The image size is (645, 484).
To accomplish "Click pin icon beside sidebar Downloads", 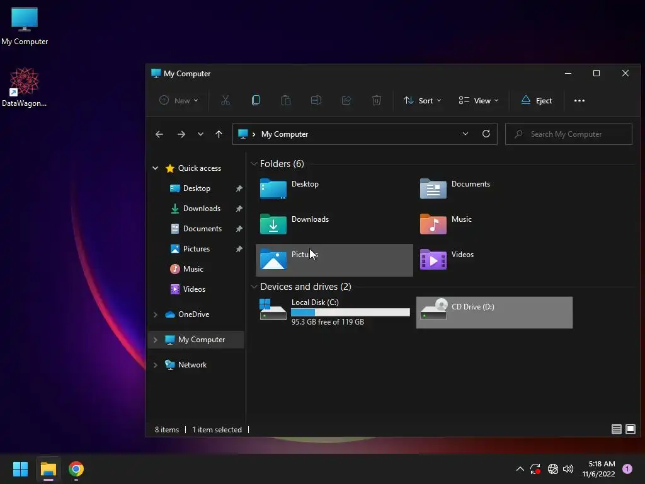I will click(x=239, y=209).
